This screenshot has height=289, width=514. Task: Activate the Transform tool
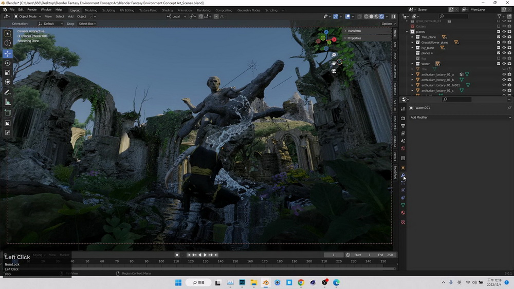[8, 82]
